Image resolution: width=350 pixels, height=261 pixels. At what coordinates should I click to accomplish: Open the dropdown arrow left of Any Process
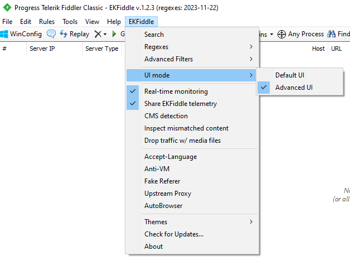click(271, 35)
